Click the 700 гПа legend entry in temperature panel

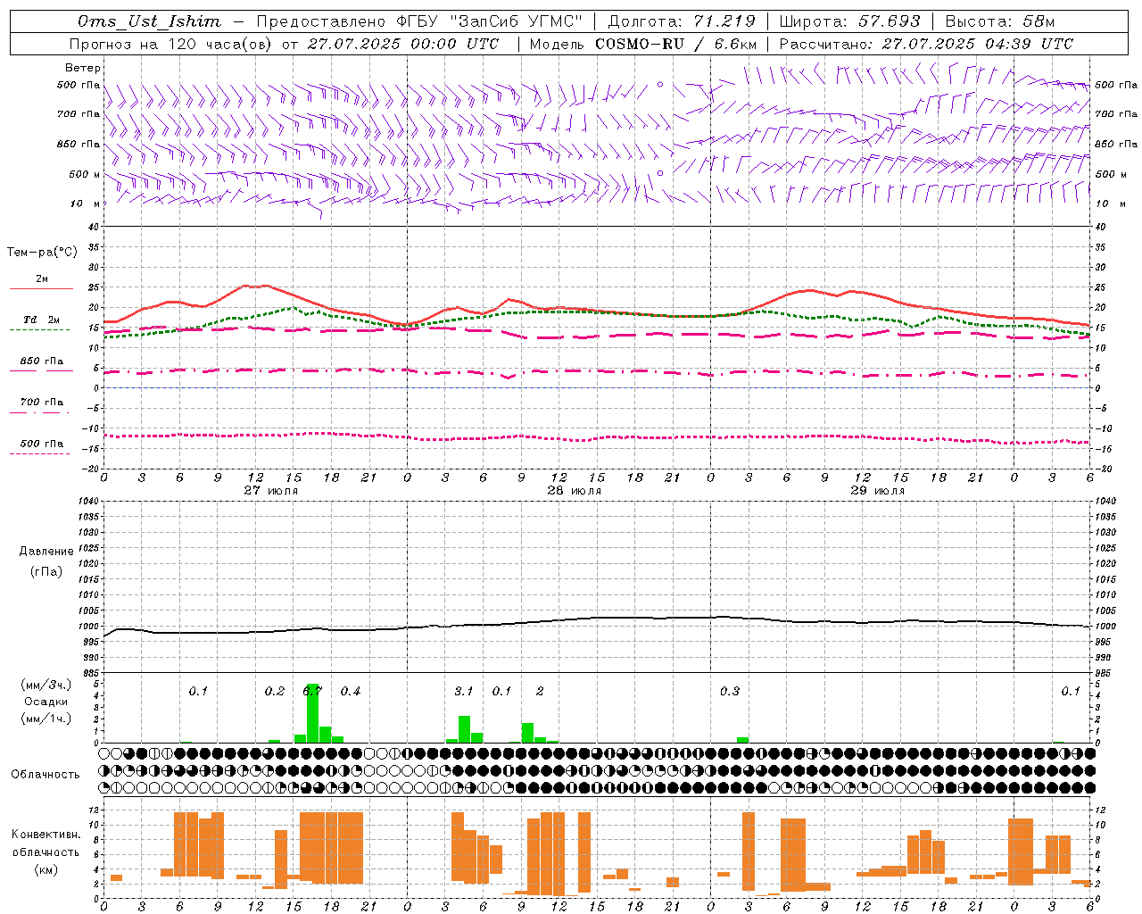coord(42,403)
